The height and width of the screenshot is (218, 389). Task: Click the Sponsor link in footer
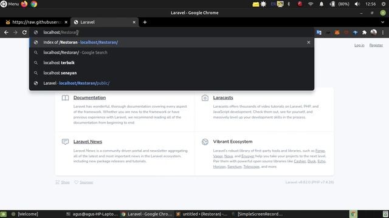86,182
